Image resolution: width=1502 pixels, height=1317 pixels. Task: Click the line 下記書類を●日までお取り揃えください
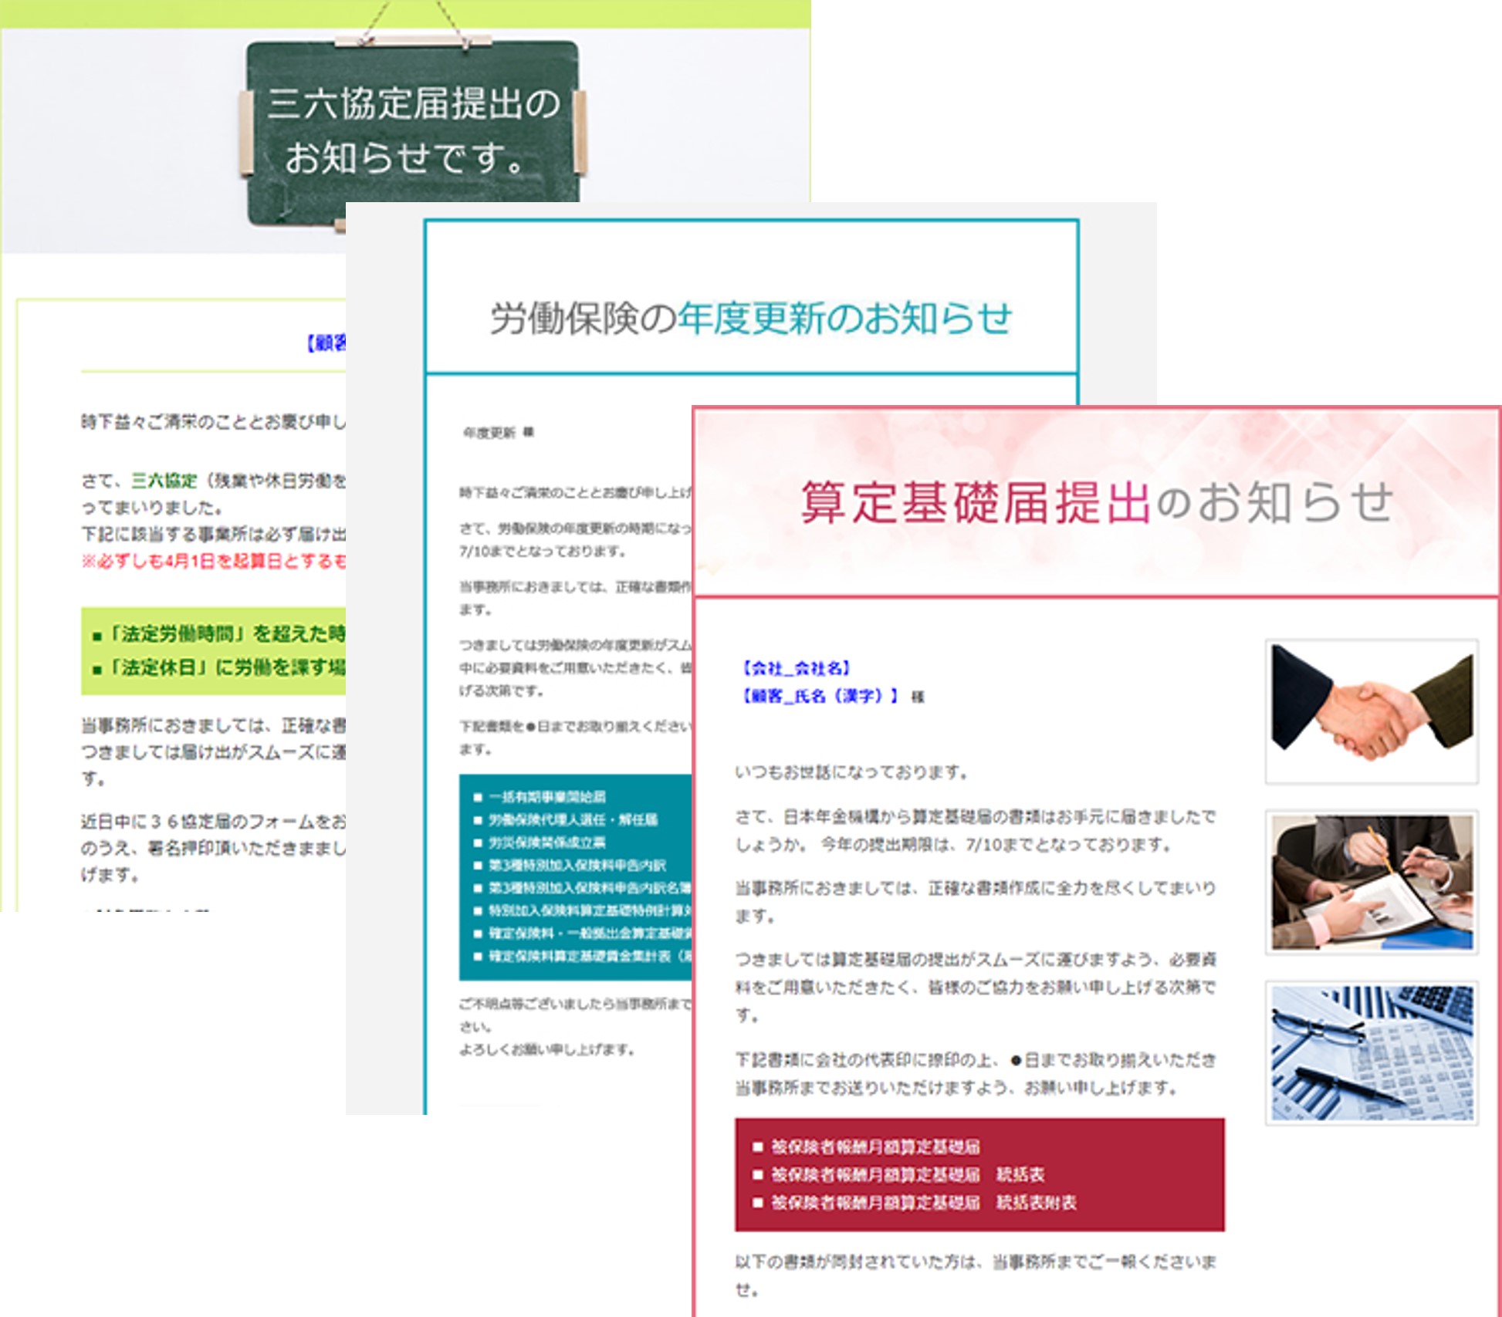point(576,726)
